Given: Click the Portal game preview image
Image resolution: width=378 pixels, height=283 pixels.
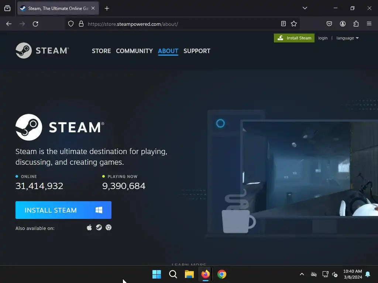Looking at the screenshot, I should point(310,168).
